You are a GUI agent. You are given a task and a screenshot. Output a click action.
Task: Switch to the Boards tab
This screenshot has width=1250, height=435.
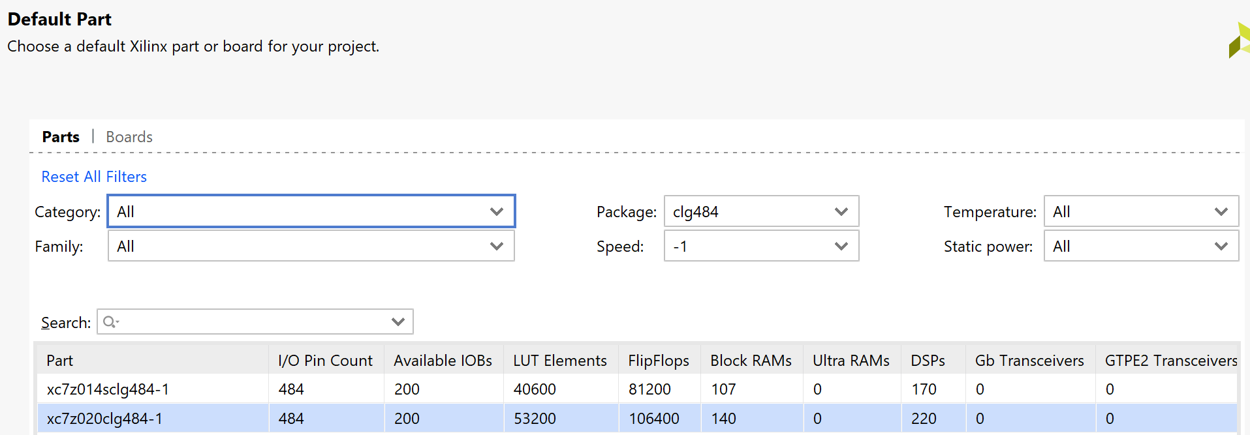(129, 137)
